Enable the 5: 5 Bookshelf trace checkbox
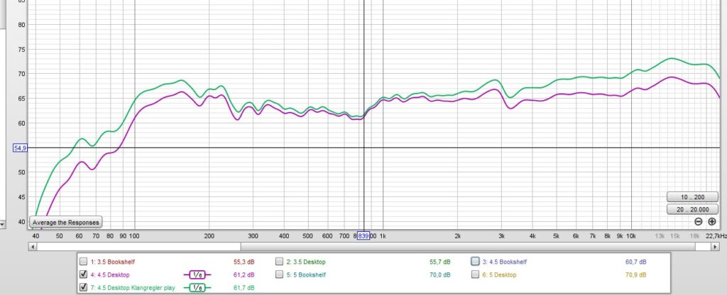The height and width of the screenshot is (295, 727). coord(279,274)
